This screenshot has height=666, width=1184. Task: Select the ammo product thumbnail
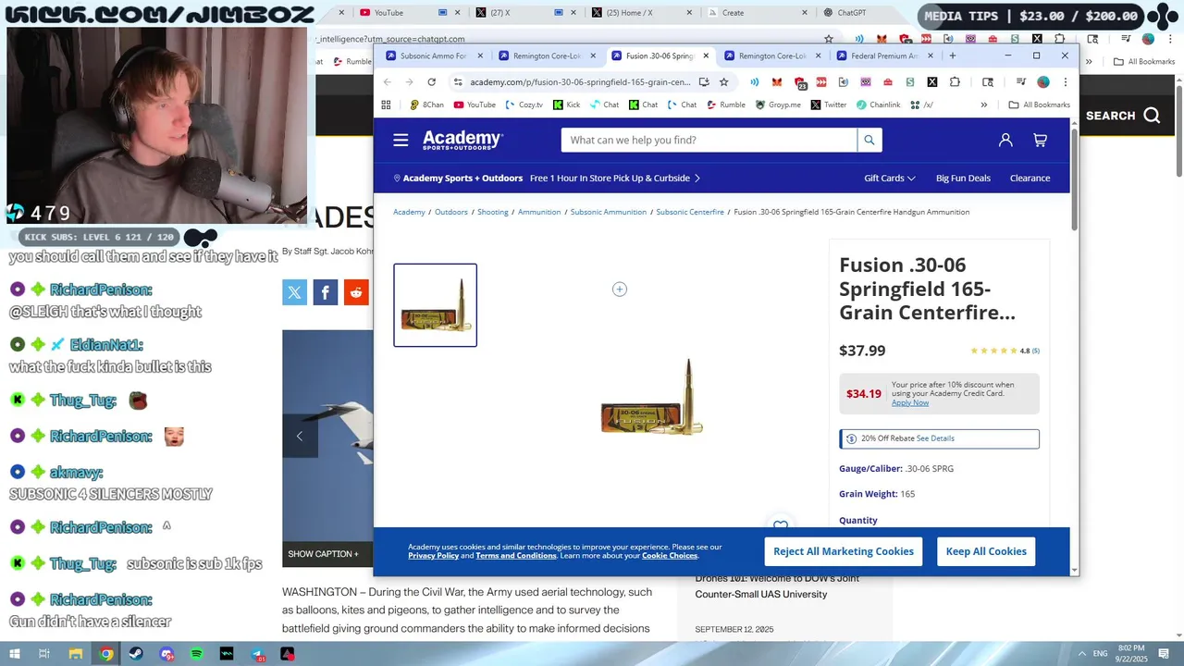[x=436, y=305]
